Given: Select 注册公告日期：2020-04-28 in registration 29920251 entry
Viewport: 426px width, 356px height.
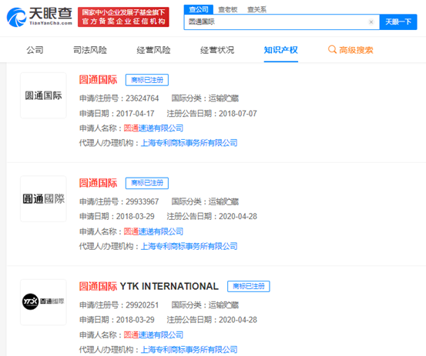Looking at the screenshot, I should [212, 320].
